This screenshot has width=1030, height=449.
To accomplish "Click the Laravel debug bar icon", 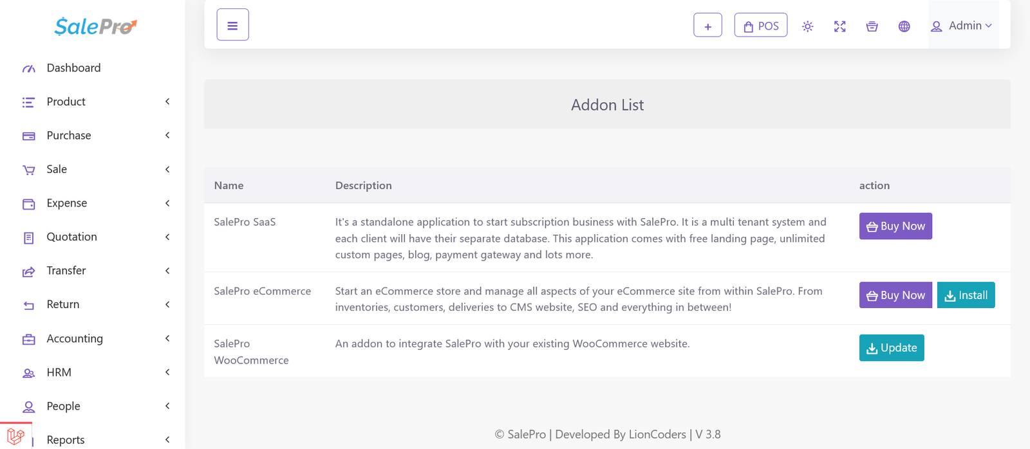I will tap(15, 436).
